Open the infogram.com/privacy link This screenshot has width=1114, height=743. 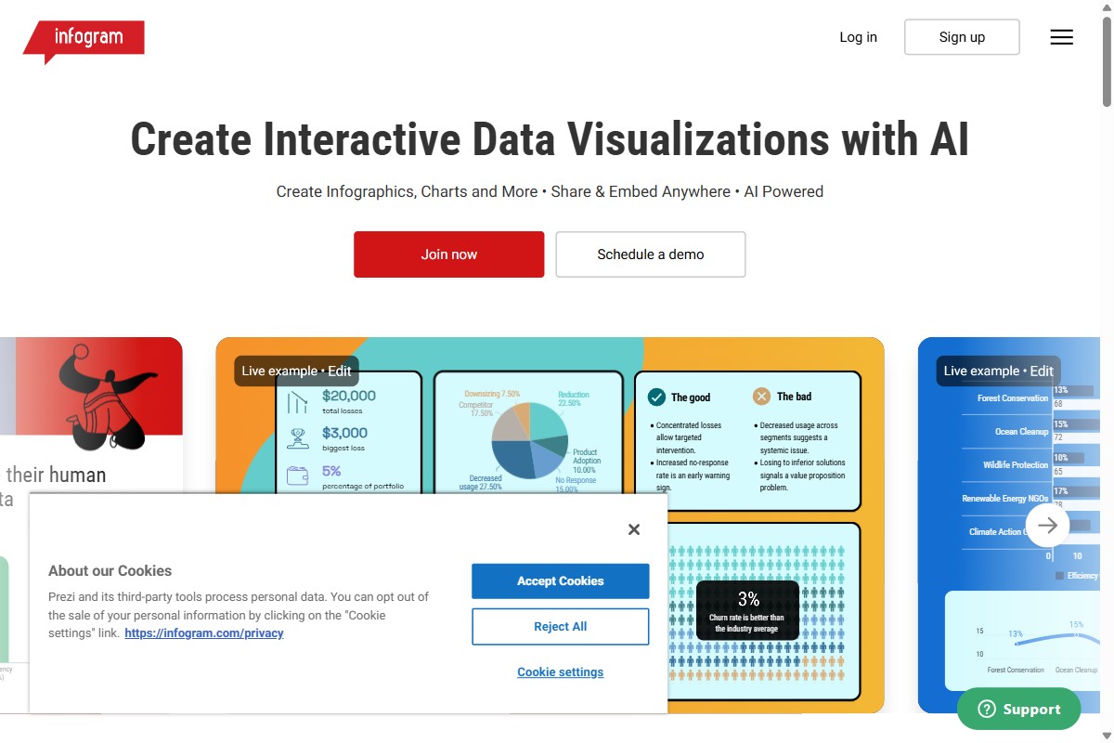click(x=204, y=633)
